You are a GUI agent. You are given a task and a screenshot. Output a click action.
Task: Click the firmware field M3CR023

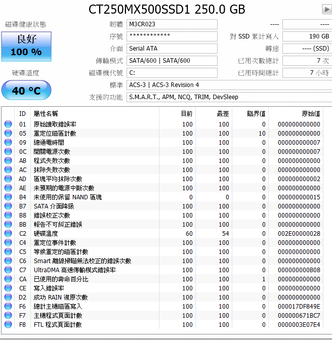pyautogui.click(x=172, y=24)
